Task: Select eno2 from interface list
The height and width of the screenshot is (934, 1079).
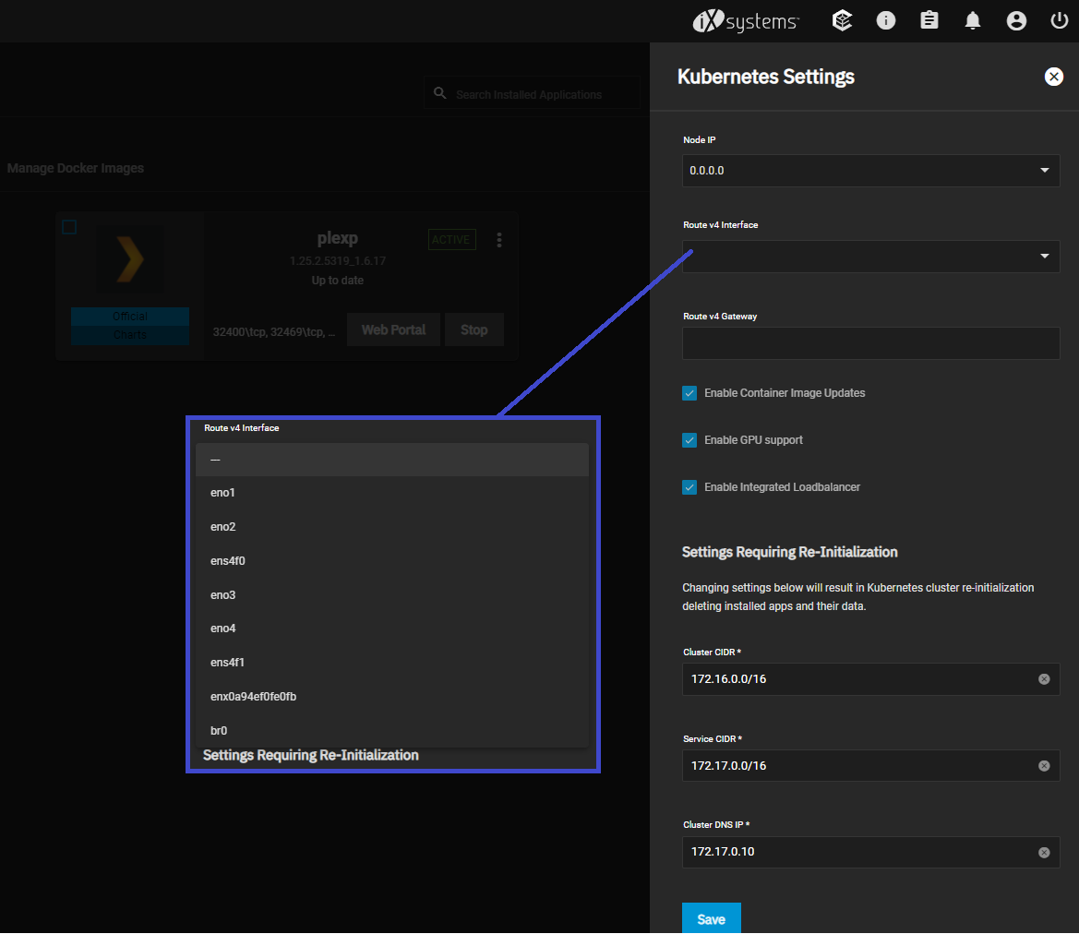Action: coord(392,527)
